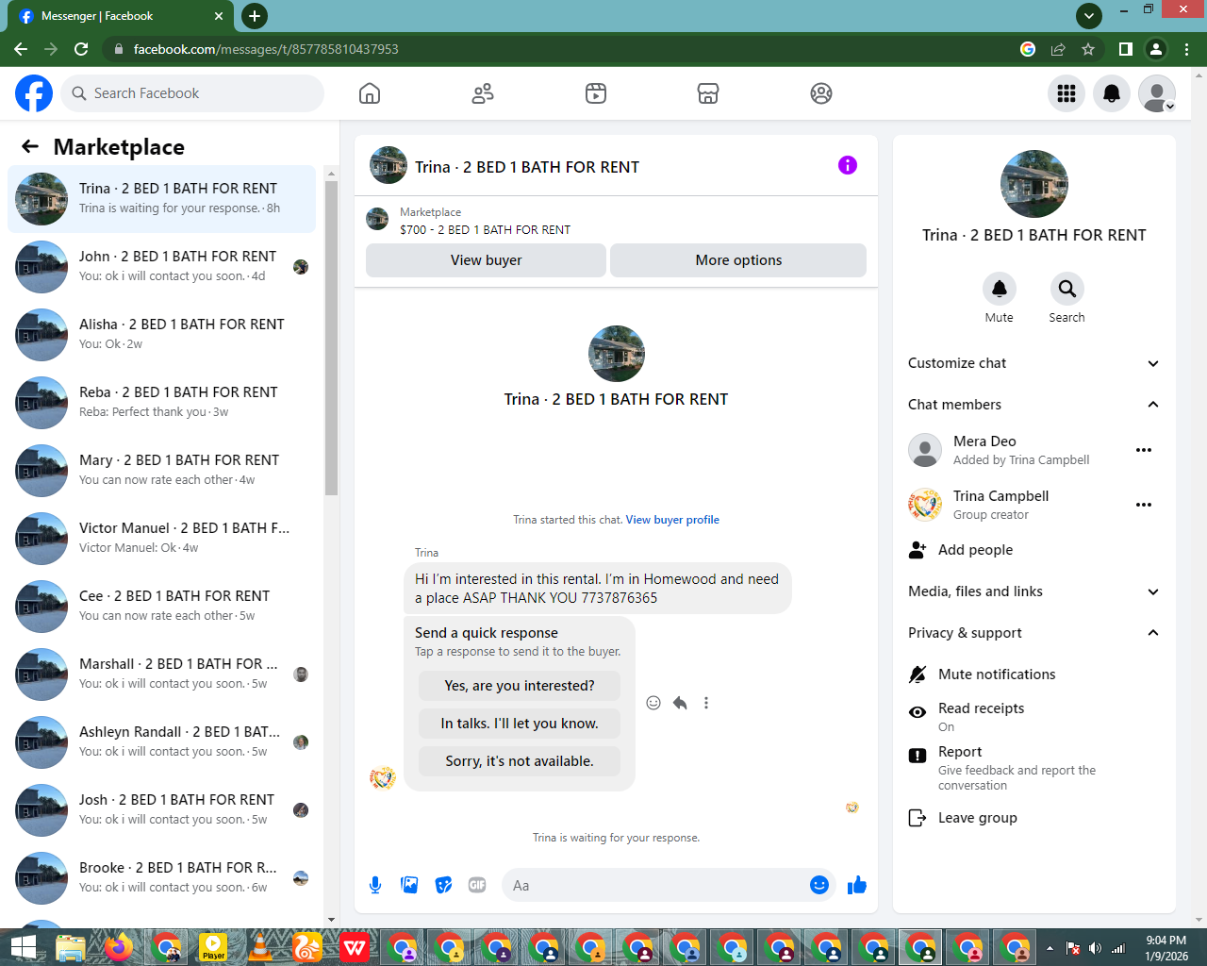This screenshot has height=966, width=1207.
Task: Open the Marketplace storefront icon
Action: (708, 93)
